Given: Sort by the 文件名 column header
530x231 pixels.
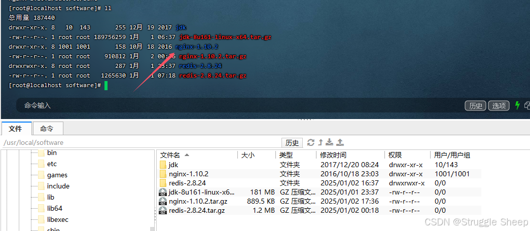Looking at the screenshot, I should 198,155.
